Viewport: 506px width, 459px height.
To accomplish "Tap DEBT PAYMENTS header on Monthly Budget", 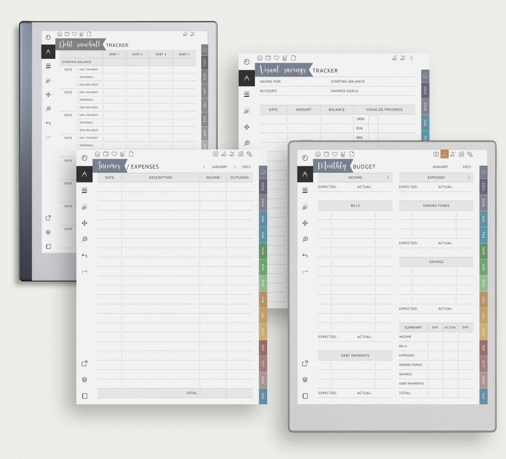I will click(355, 355).
